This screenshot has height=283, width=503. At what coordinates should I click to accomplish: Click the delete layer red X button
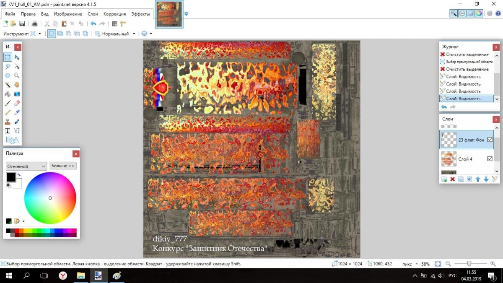[x=453, y=179]
